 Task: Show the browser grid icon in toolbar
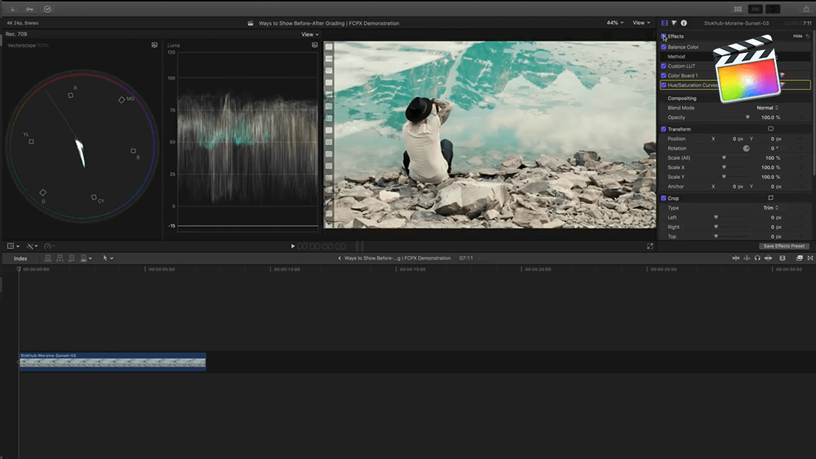click(738, 9)
